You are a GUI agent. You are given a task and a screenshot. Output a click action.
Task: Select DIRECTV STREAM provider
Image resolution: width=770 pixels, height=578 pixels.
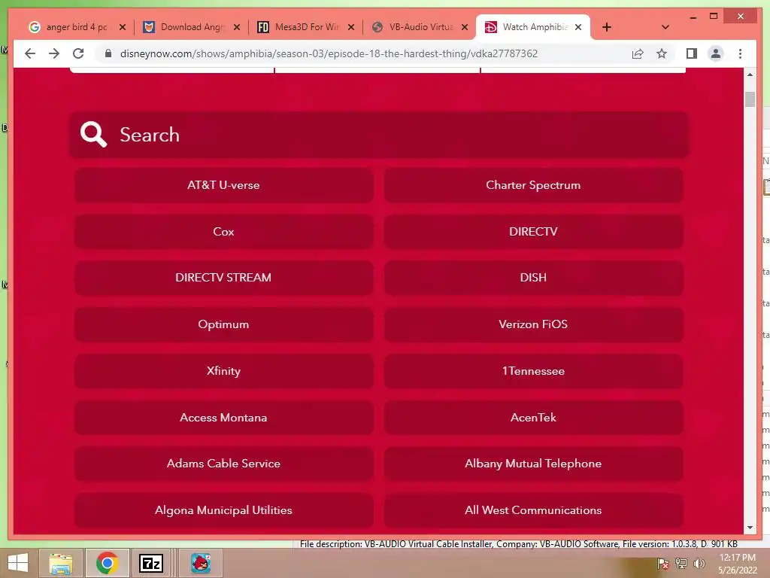click(224, 278)
